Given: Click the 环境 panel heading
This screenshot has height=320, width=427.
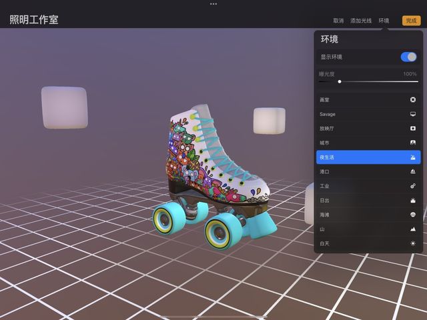Looking at the screenshot, I should pyautogui.click(x=329, y=39).
